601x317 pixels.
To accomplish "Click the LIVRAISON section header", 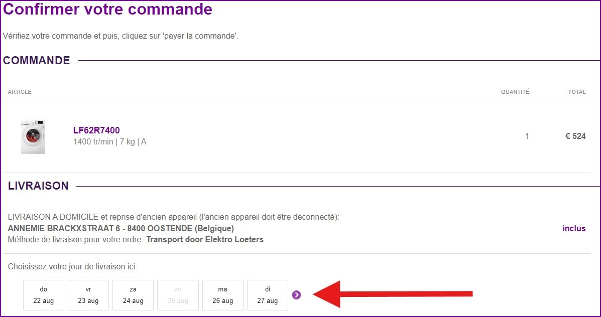I will 38,186.
